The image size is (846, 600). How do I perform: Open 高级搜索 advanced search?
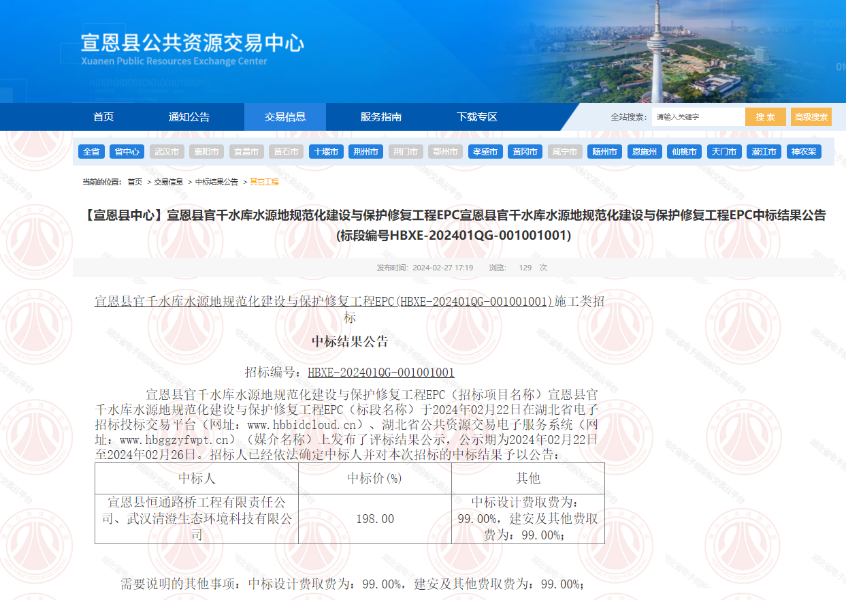[x=811, y=117]
